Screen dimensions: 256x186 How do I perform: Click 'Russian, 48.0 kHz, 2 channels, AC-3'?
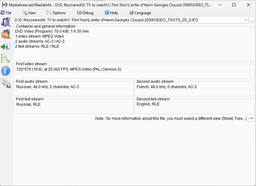tap(47, 87)
